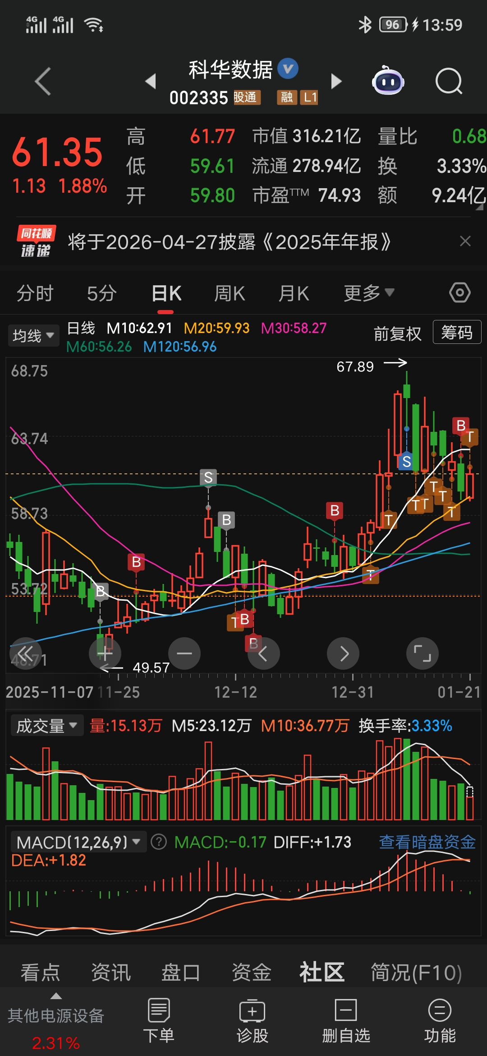The height and width of the screenshot is (1056, 487).
Task: Open 社区 community tab
Action: (x=322, y=972)
